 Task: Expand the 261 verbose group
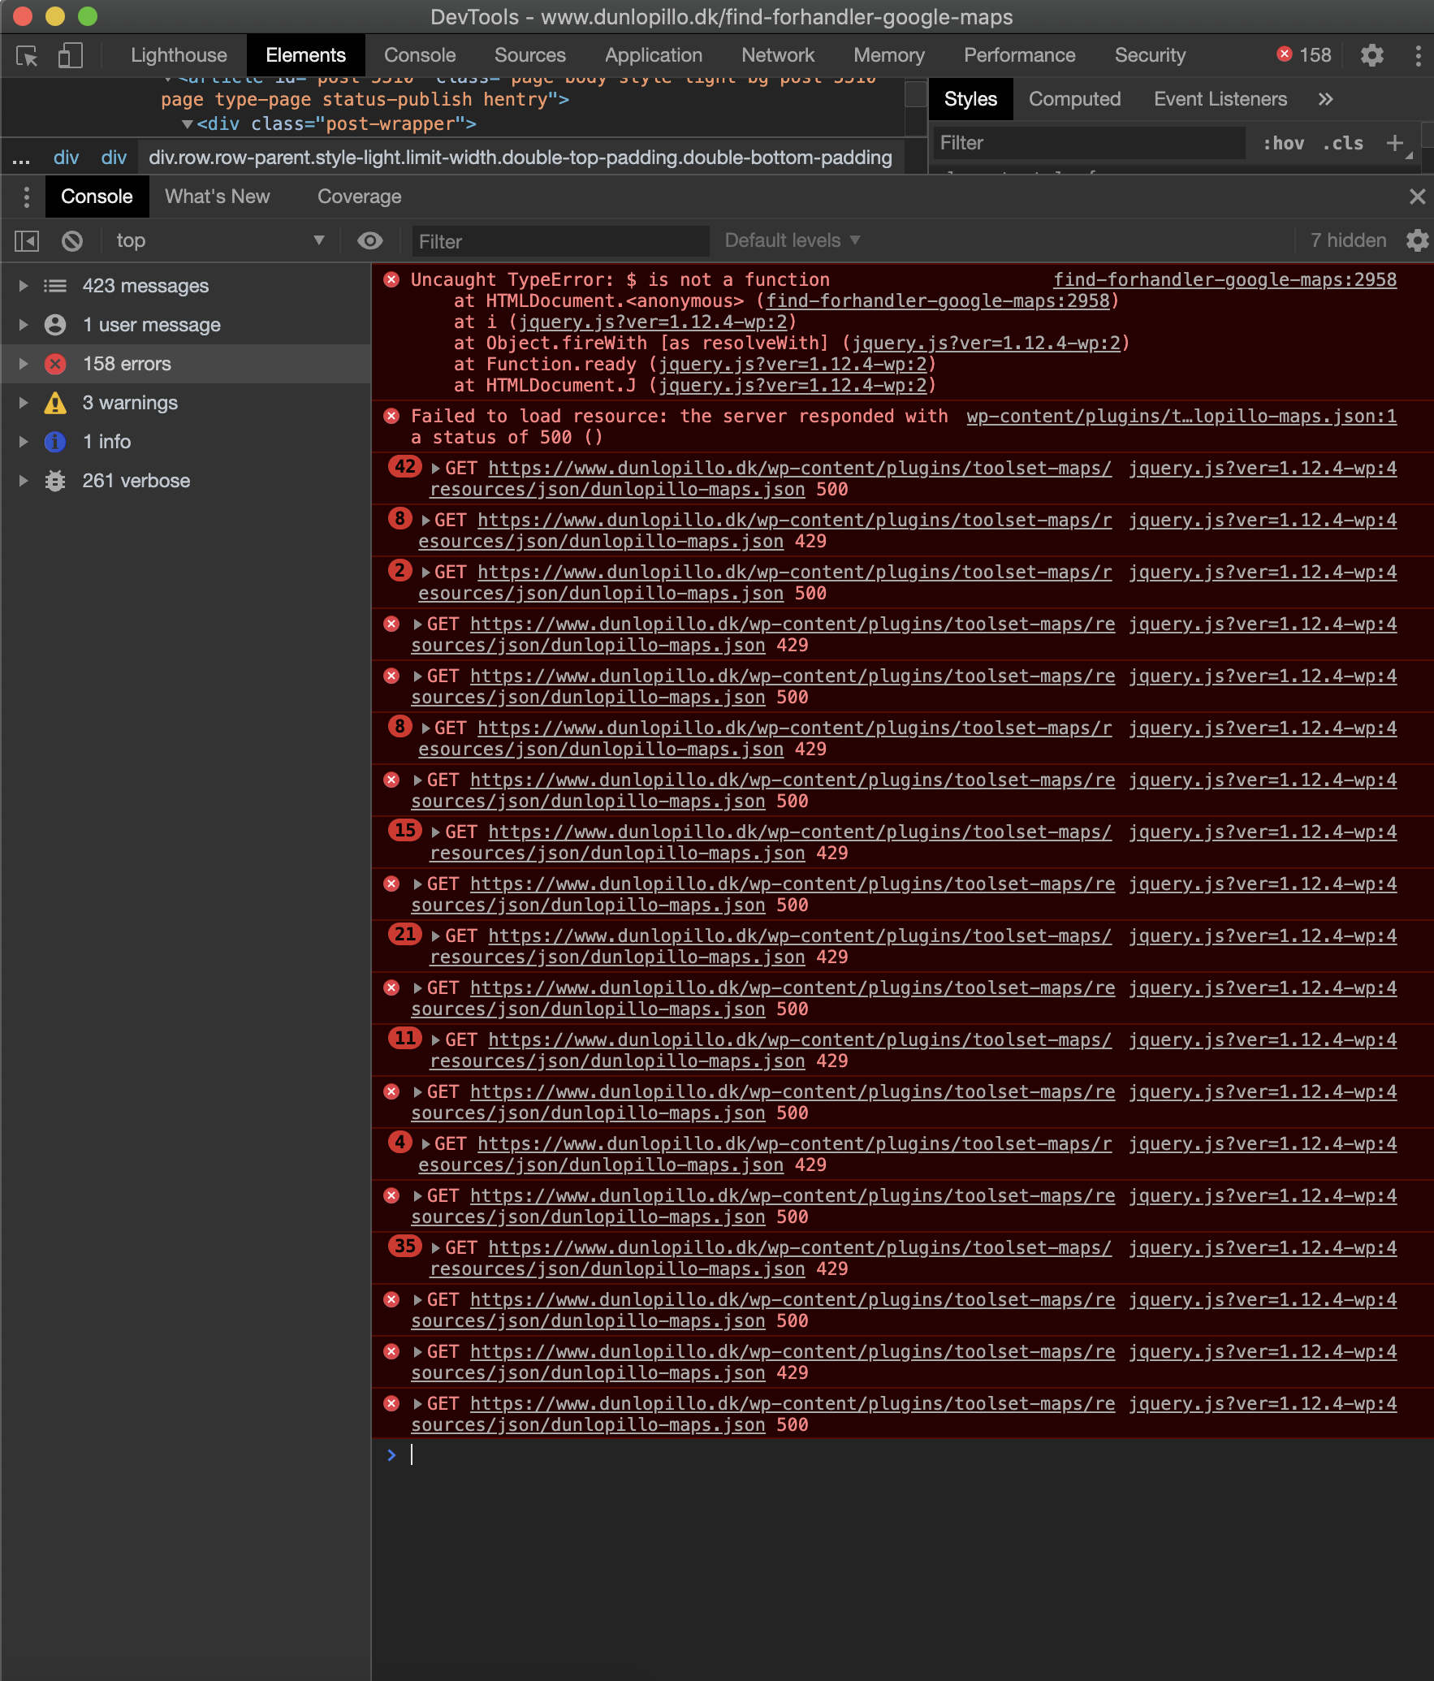tap(24, 481)
